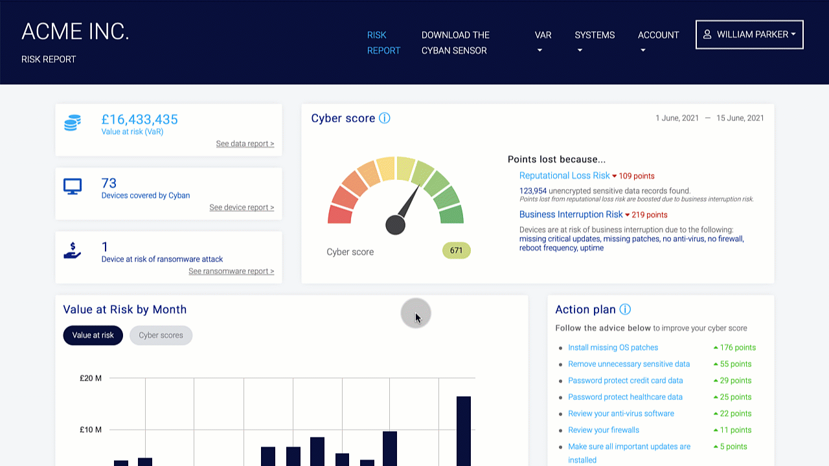Expand the Systems dropdown menu

[595, 42]
